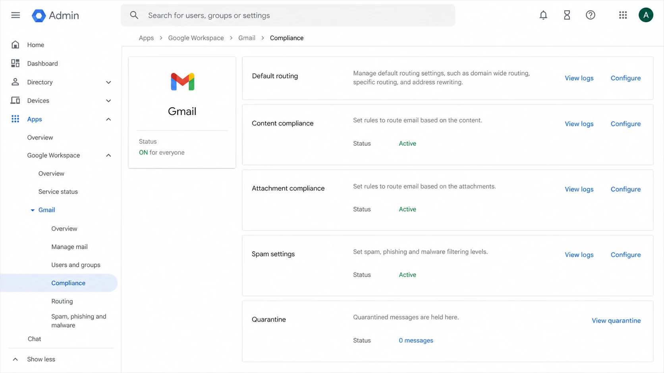Click the Google Admin logo
Viewport: 664px width, 373px height.
(x=55, y=15)
